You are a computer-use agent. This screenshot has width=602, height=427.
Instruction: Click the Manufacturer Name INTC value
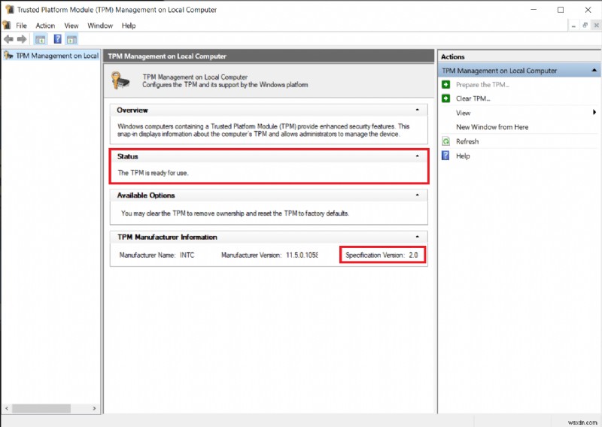(187, 255)
